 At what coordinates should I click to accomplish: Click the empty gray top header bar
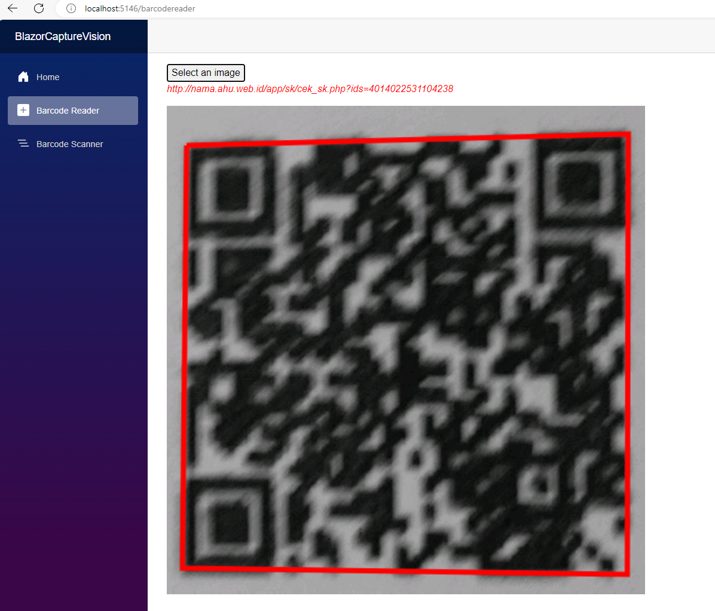pyautogui.click(x=430, y=36)
